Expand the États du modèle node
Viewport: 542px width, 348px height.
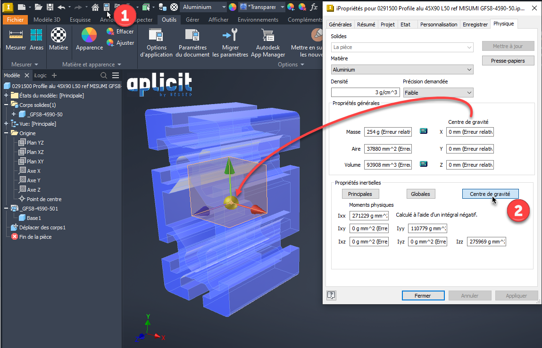pos(6,96)
